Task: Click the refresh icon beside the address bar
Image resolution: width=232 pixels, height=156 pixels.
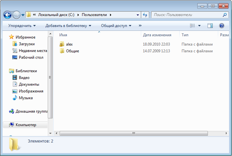Action: click(x=145, y=15)
